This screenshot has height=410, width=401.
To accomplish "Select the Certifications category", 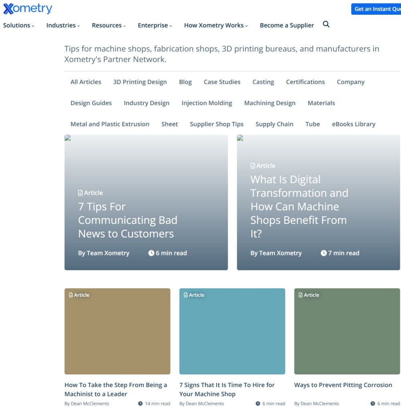I will (305, 82).
